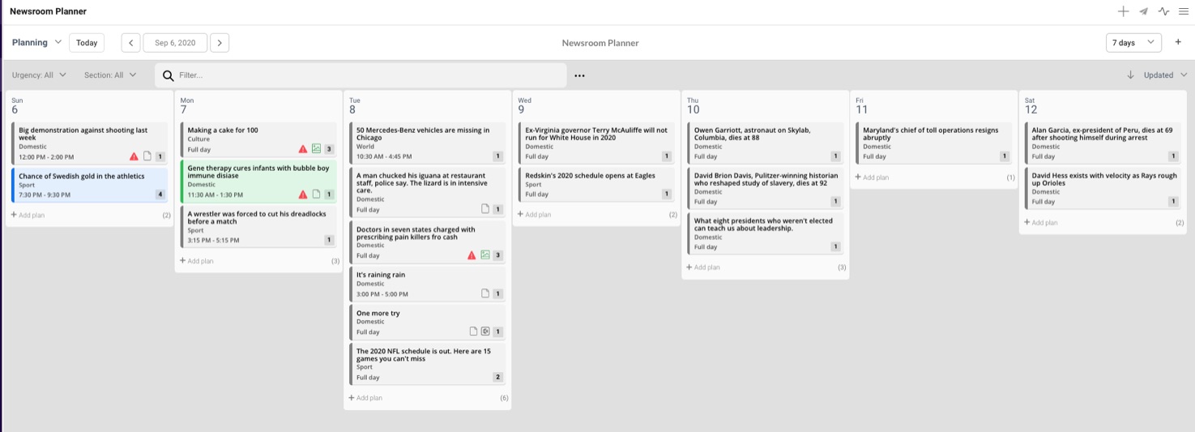The height and width of the screenshot is (432, 1195).
Task: Click the Tue 8 day header
Action: (354, 105)
